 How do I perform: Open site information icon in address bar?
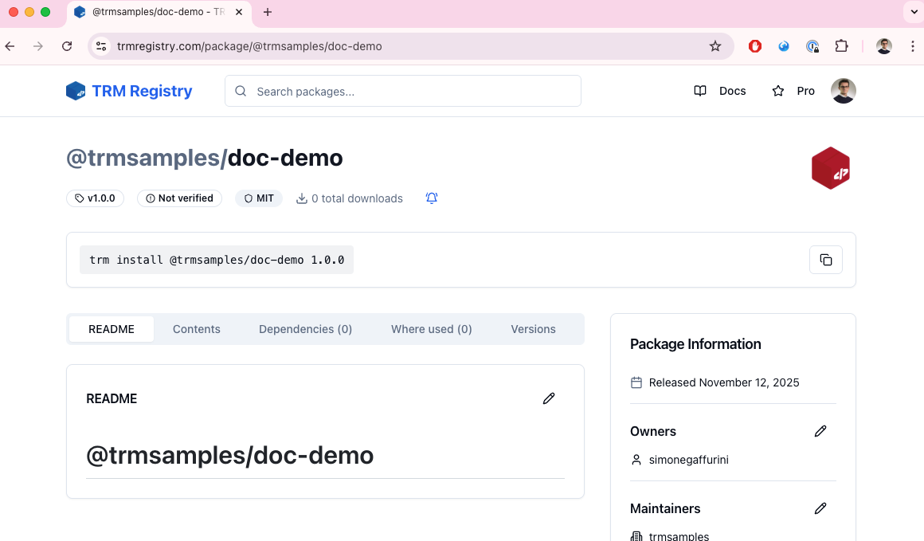tap(101, 46)
